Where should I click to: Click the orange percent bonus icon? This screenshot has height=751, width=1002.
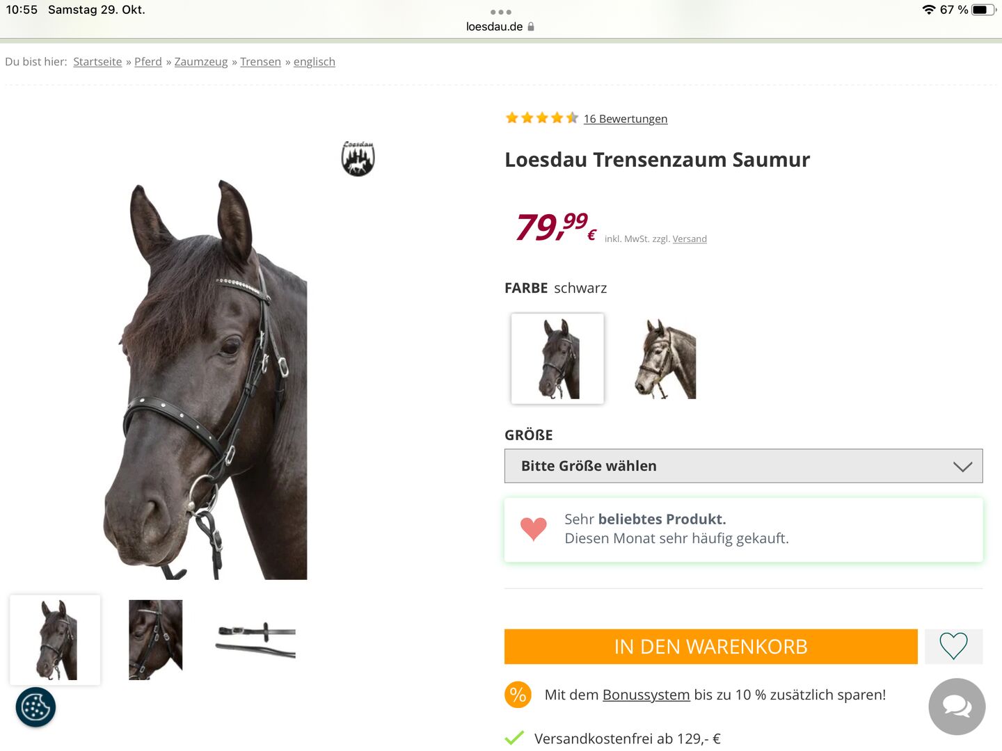[518, 695]
